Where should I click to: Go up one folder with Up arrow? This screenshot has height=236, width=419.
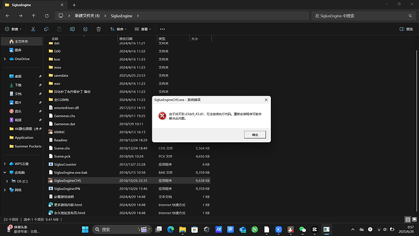point(33,16)
